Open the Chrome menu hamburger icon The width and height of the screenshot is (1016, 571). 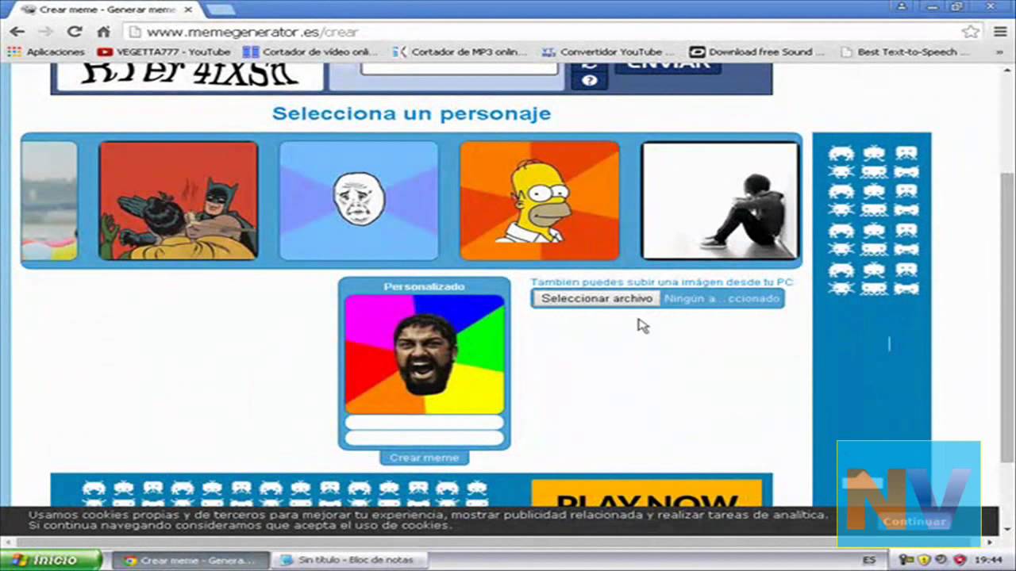999,32
